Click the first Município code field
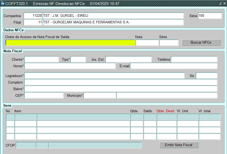The height and width of the screenshot is (154, 227). [100, 95]
